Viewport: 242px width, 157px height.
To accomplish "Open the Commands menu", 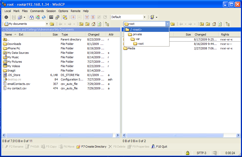I will pos(37,11).
